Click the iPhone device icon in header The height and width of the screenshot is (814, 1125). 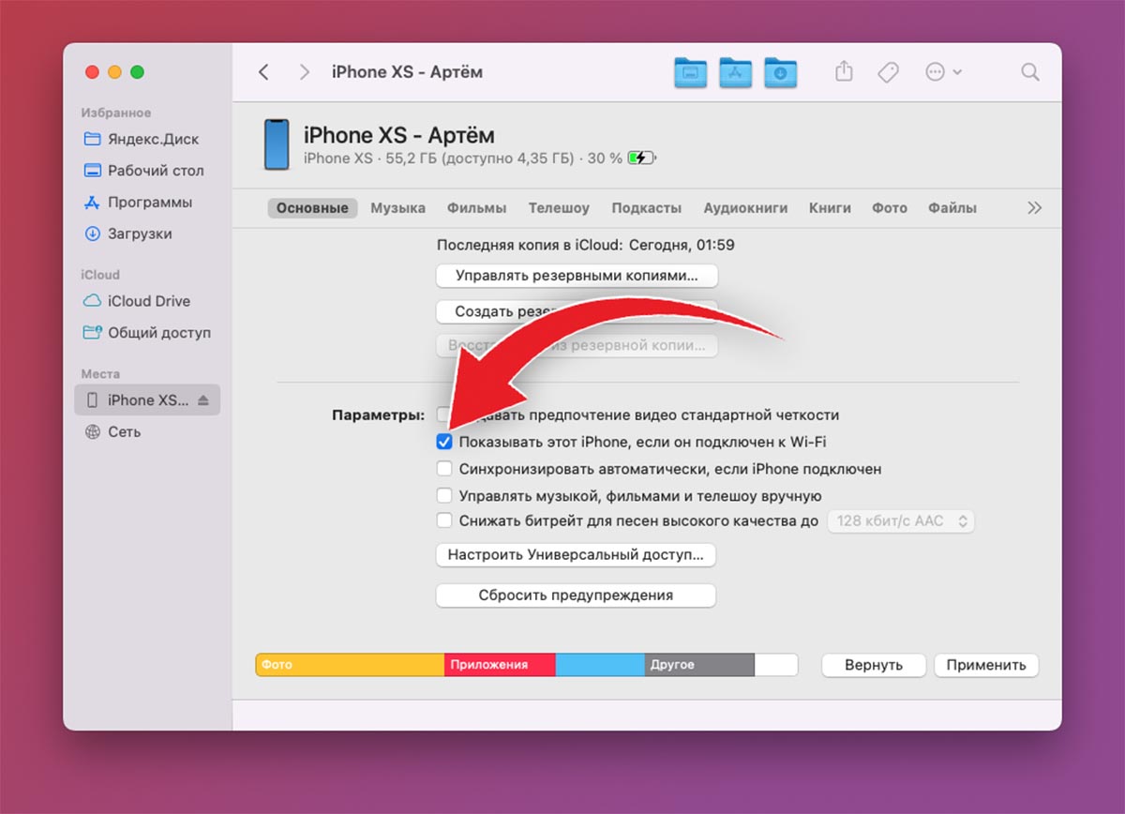pos(277,143)
